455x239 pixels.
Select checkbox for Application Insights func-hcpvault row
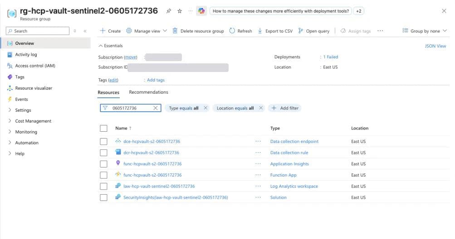tap(103, 164)
